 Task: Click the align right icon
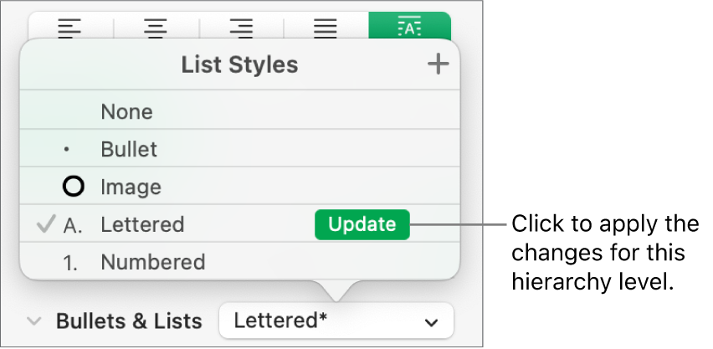pos(241,27)
